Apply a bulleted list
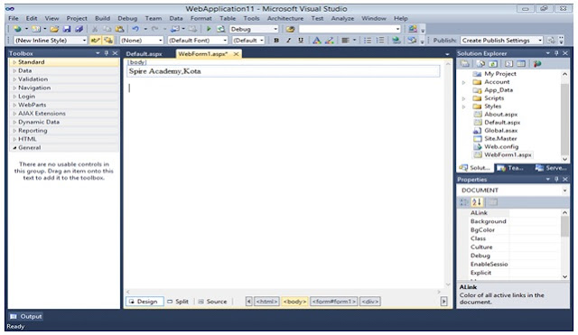This screenshot has height=335, width=578. [x=368, y=40]
